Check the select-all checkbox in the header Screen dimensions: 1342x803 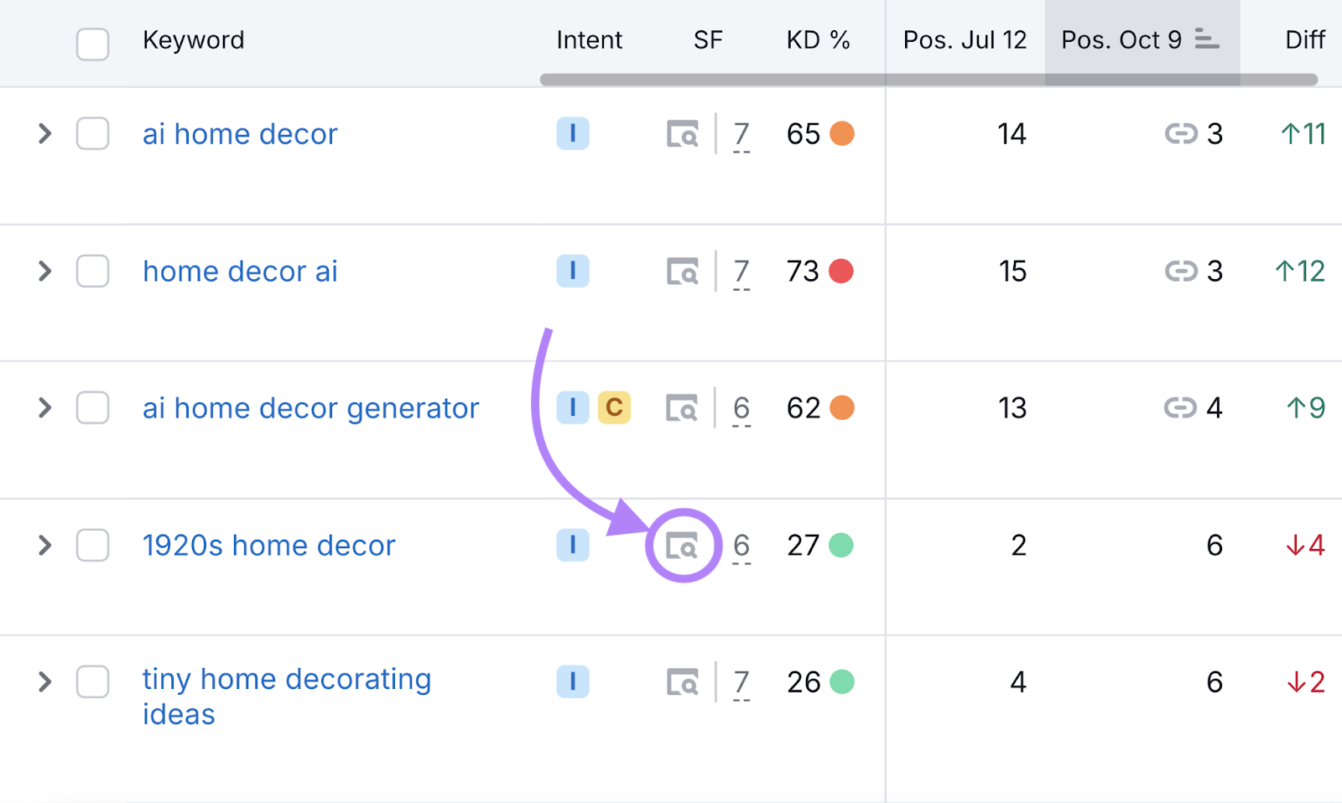click(92, 44)
